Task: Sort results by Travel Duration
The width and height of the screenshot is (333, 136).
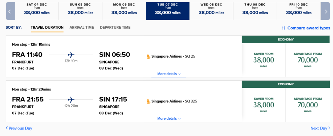Action: (x=47, y=27)
